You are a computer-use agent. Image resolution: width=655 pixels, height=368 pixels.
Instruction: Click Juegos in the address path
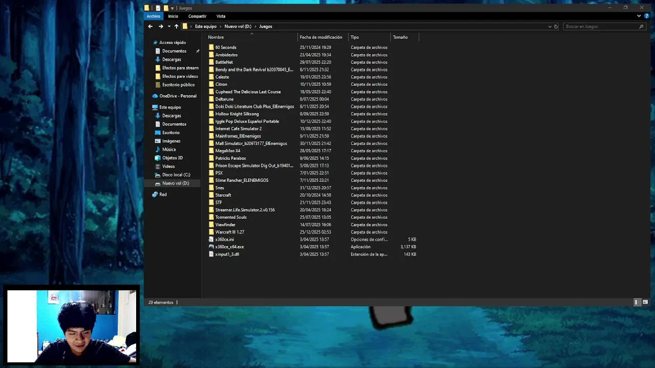pos(266,27)
